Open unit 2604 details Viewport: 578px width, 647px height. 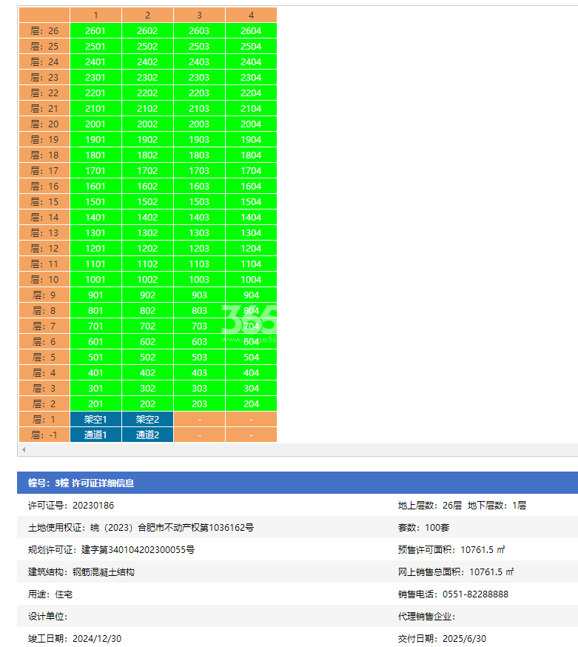[251, 31]
